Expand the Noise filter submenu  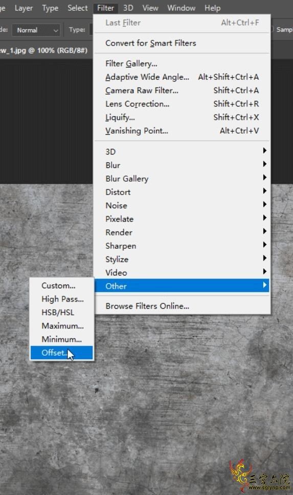point(182,205)
